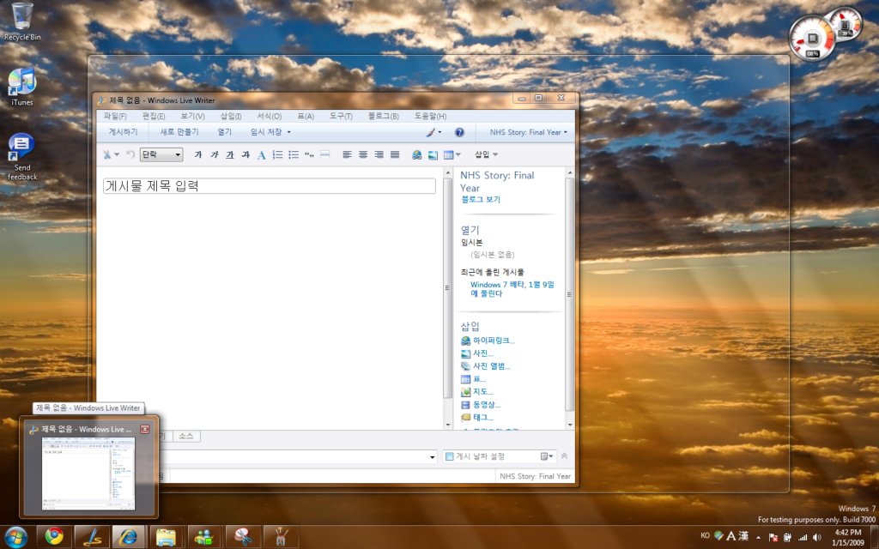This screenshot has width=879, height=549.
Task: Open the Snipping Tool taskbar icon
Action: 242,537
